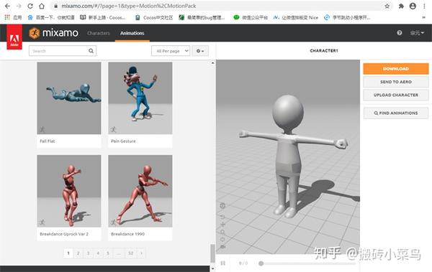432x272 pixels.
Task: Click the Adobe logo icon
Action: pyautogui.click(x=14, y=37)
